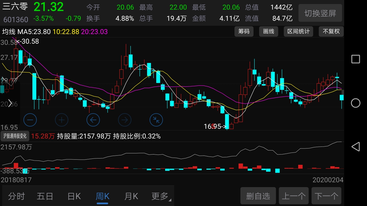The image size is (367, 206).
Task: Click the 删自选 remove from watchlist button
Action: [x=258, y=196]
